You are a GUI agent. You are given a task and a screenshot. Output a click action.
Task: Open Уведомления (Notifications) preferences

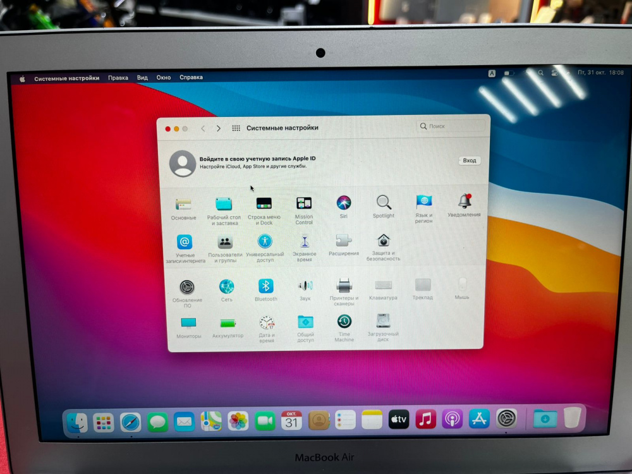[465, 202]
